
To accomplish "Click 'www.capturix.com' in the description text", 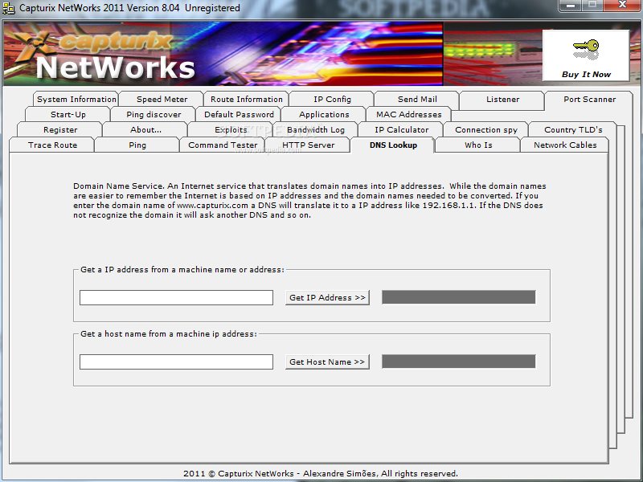I will coord(212,206).
